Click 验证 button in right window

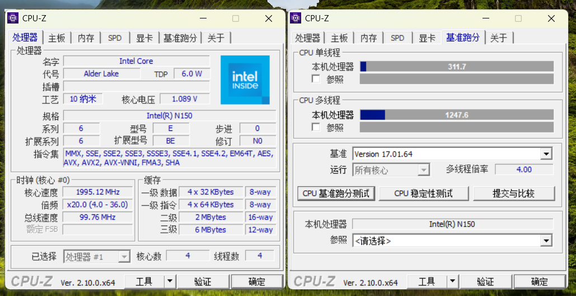click(486, 281)
